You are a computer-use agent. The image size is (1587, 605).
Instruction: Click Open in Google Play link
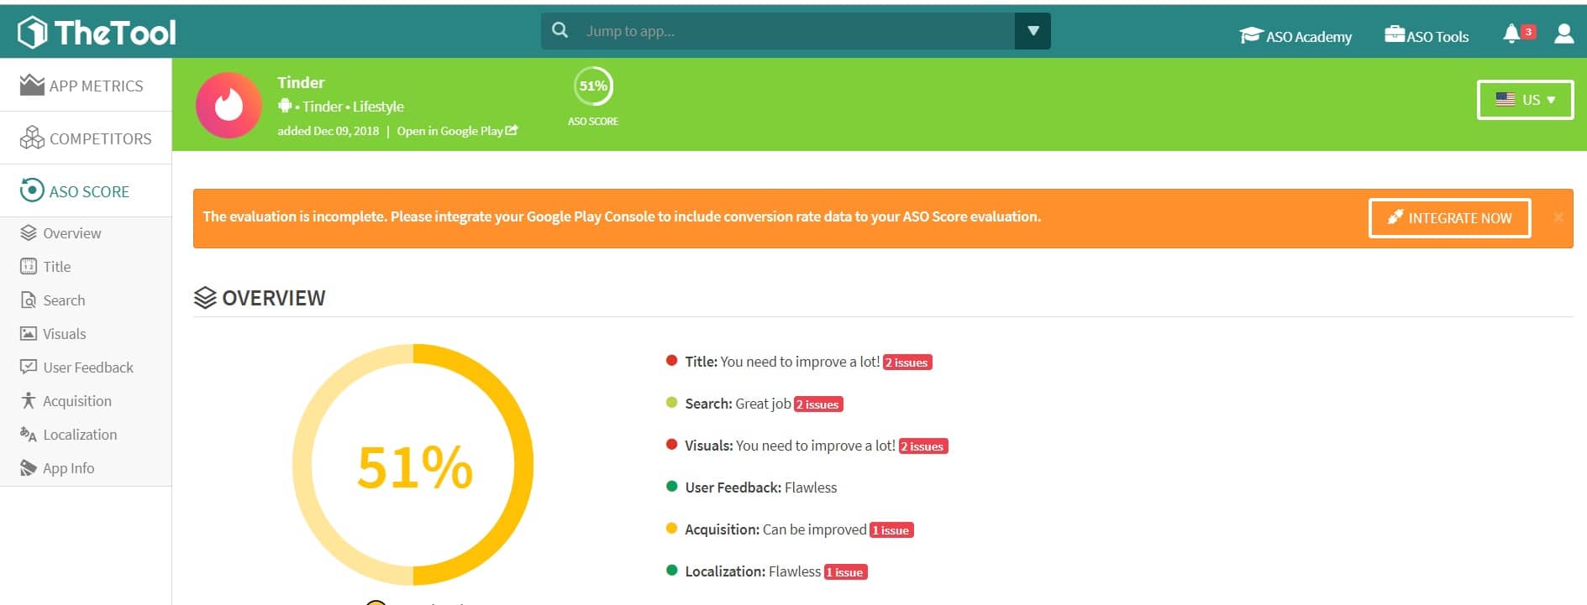click(x=457, y=131)
